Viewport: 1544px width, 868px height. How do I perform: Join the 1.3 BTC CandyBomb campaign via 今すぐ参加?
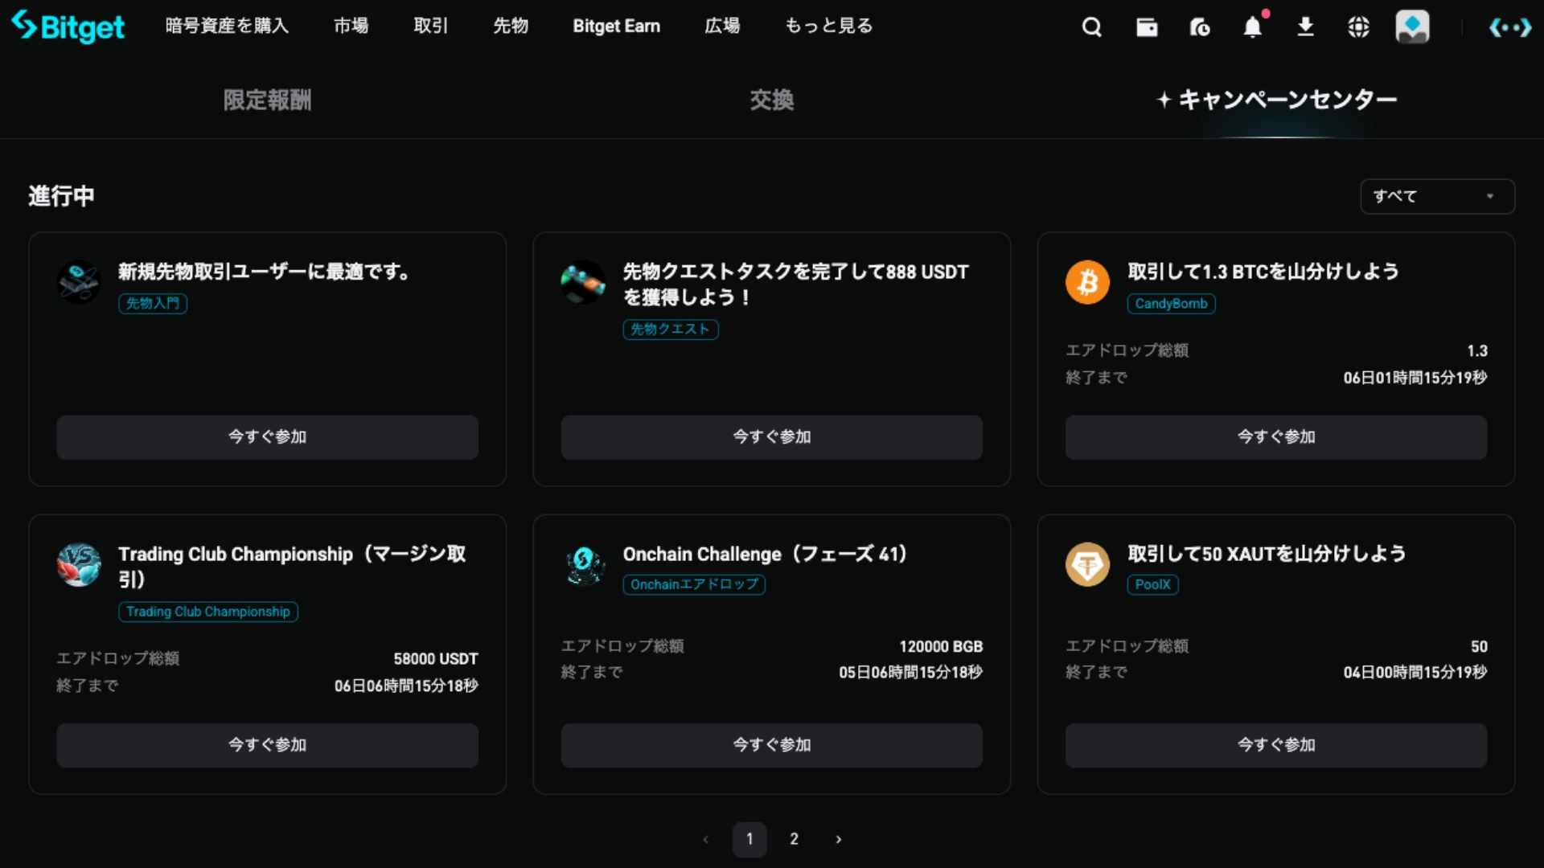coord(1275,436)
